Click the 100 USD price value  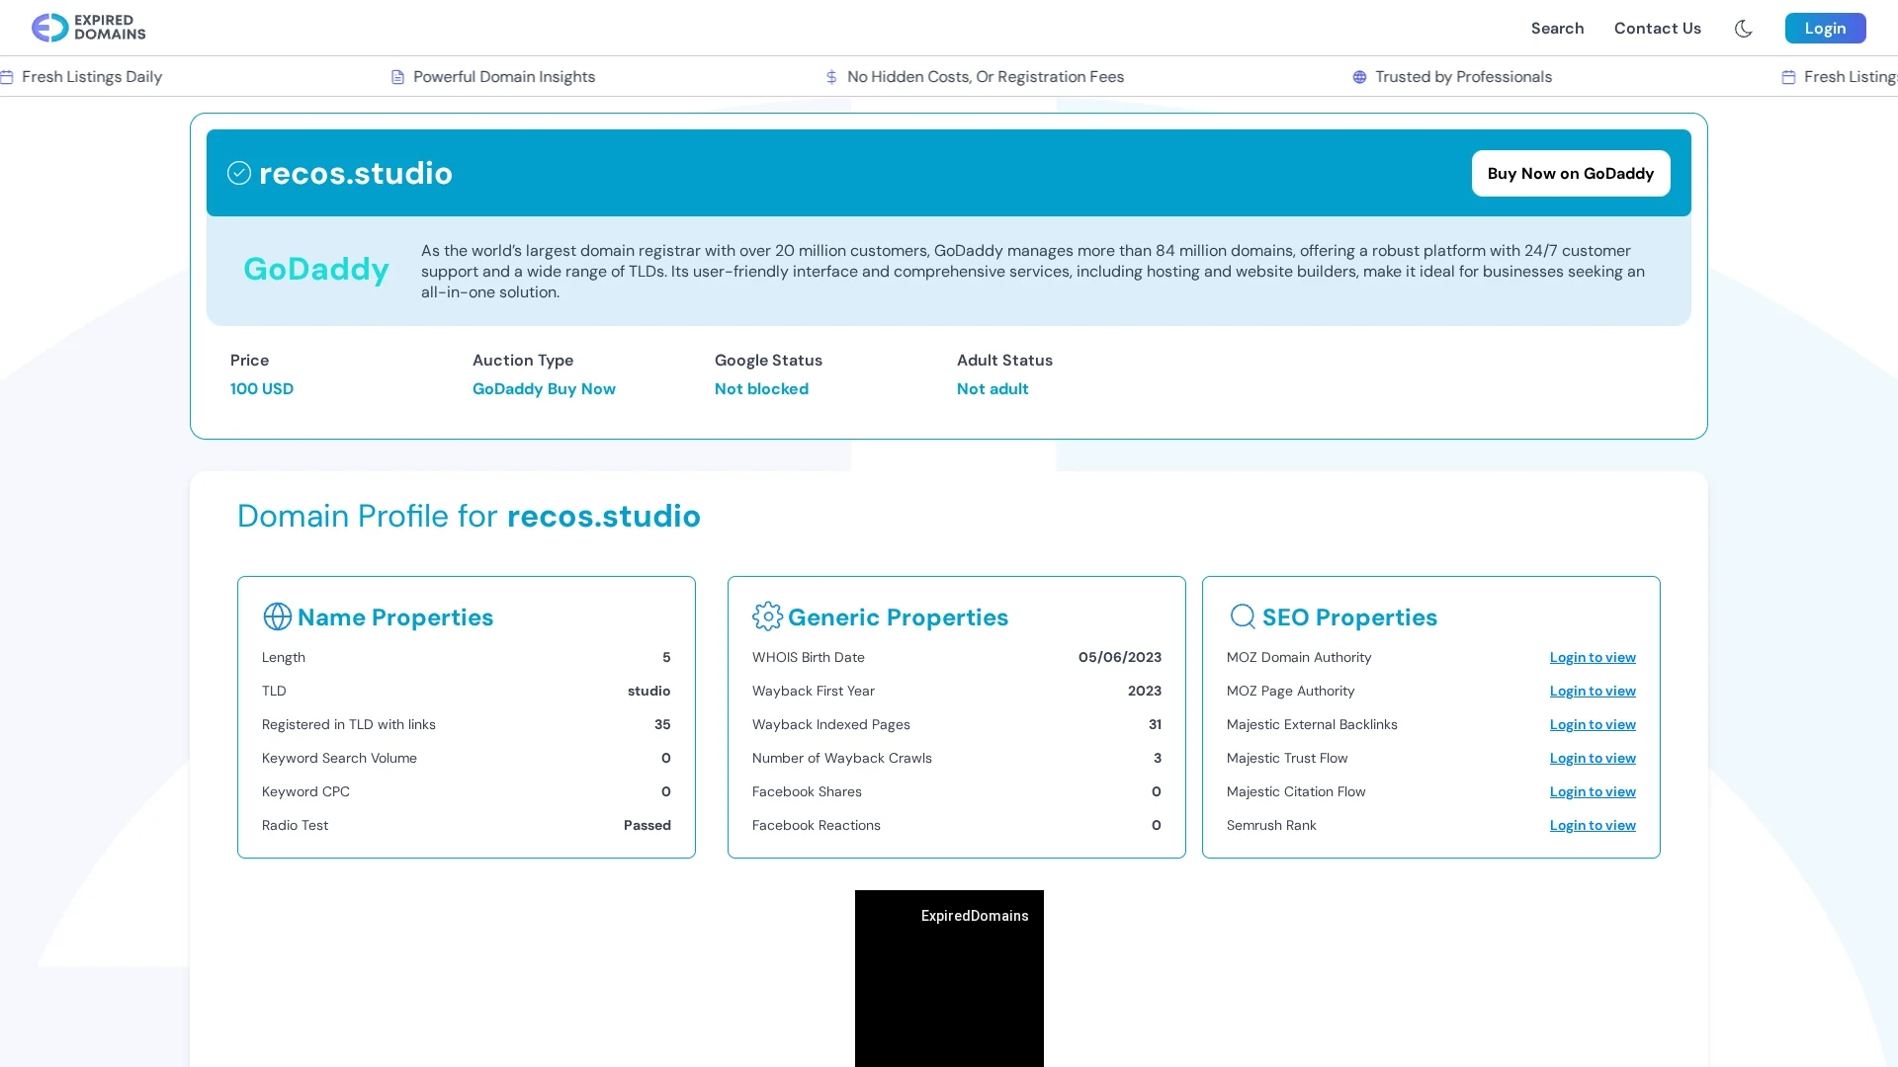[262, 389]
